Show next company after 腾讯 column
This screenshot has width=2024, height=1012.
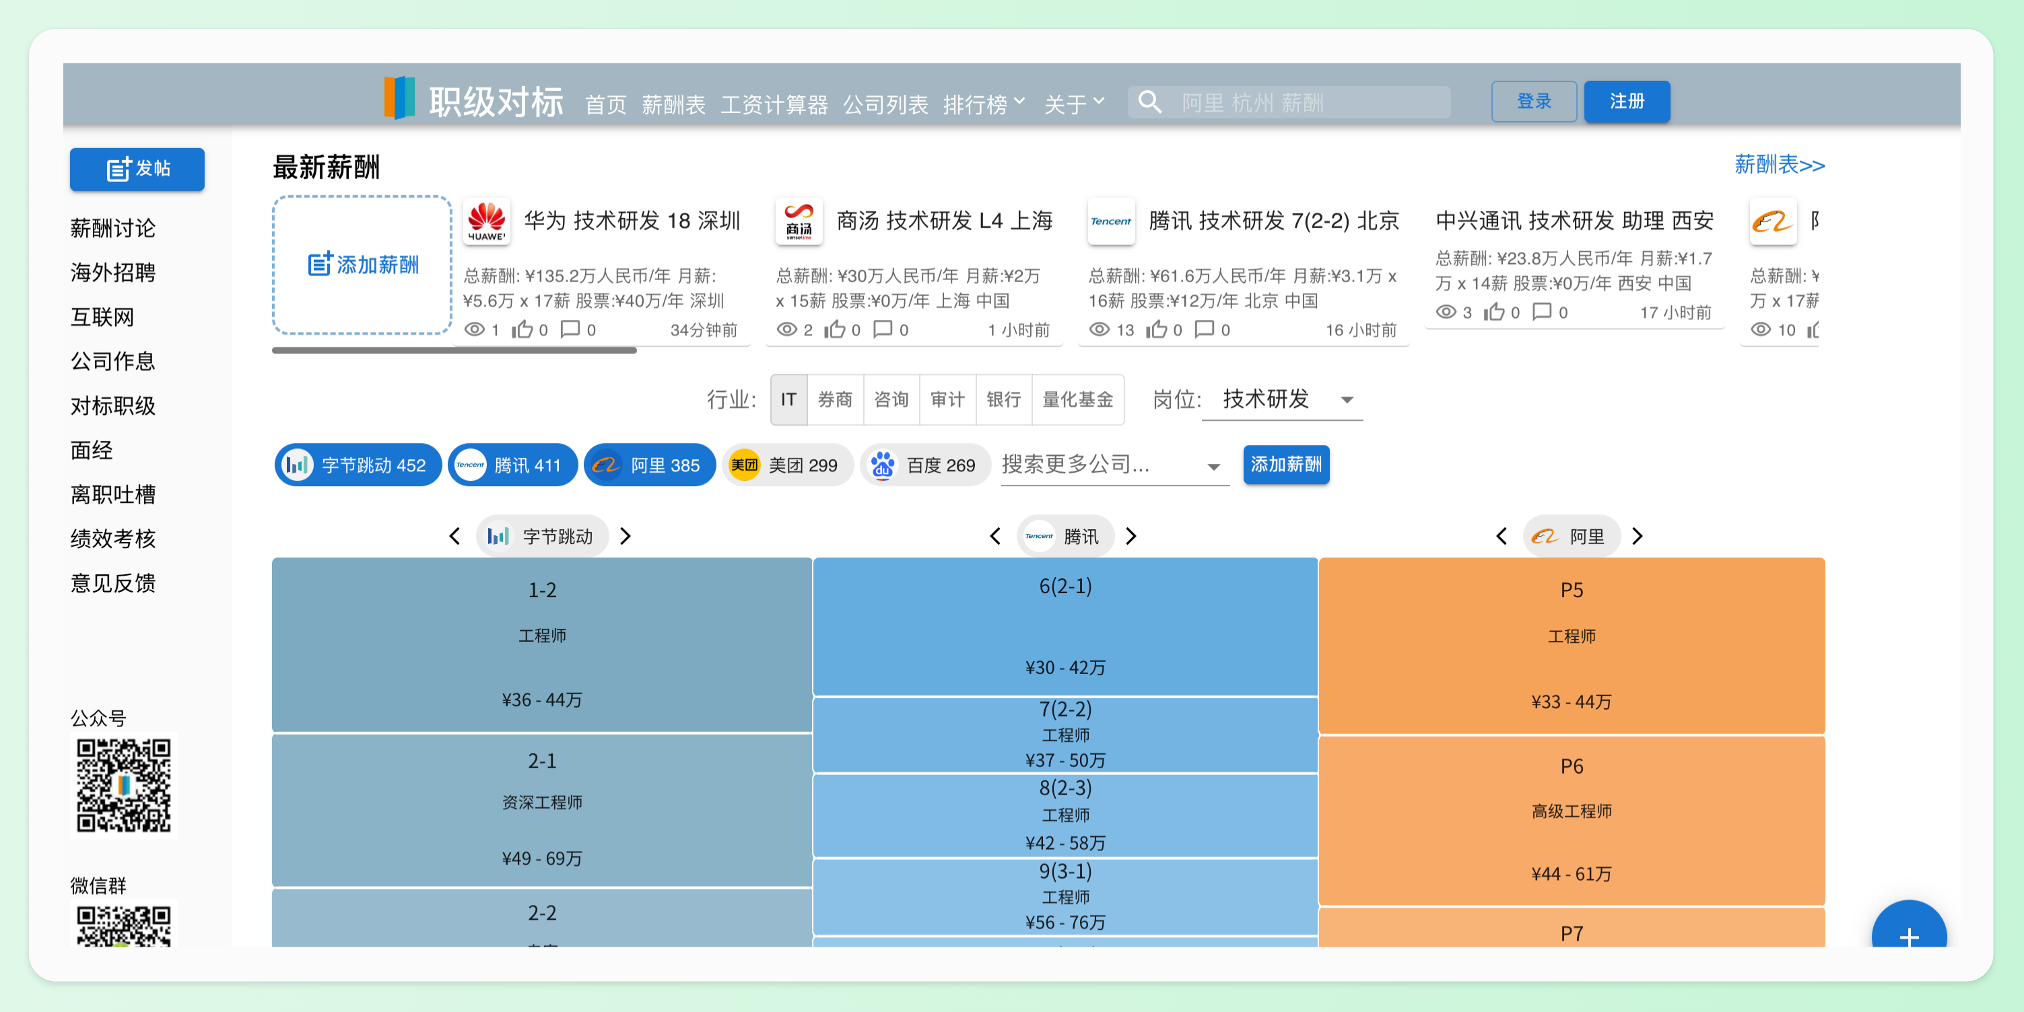(1131, 536)
